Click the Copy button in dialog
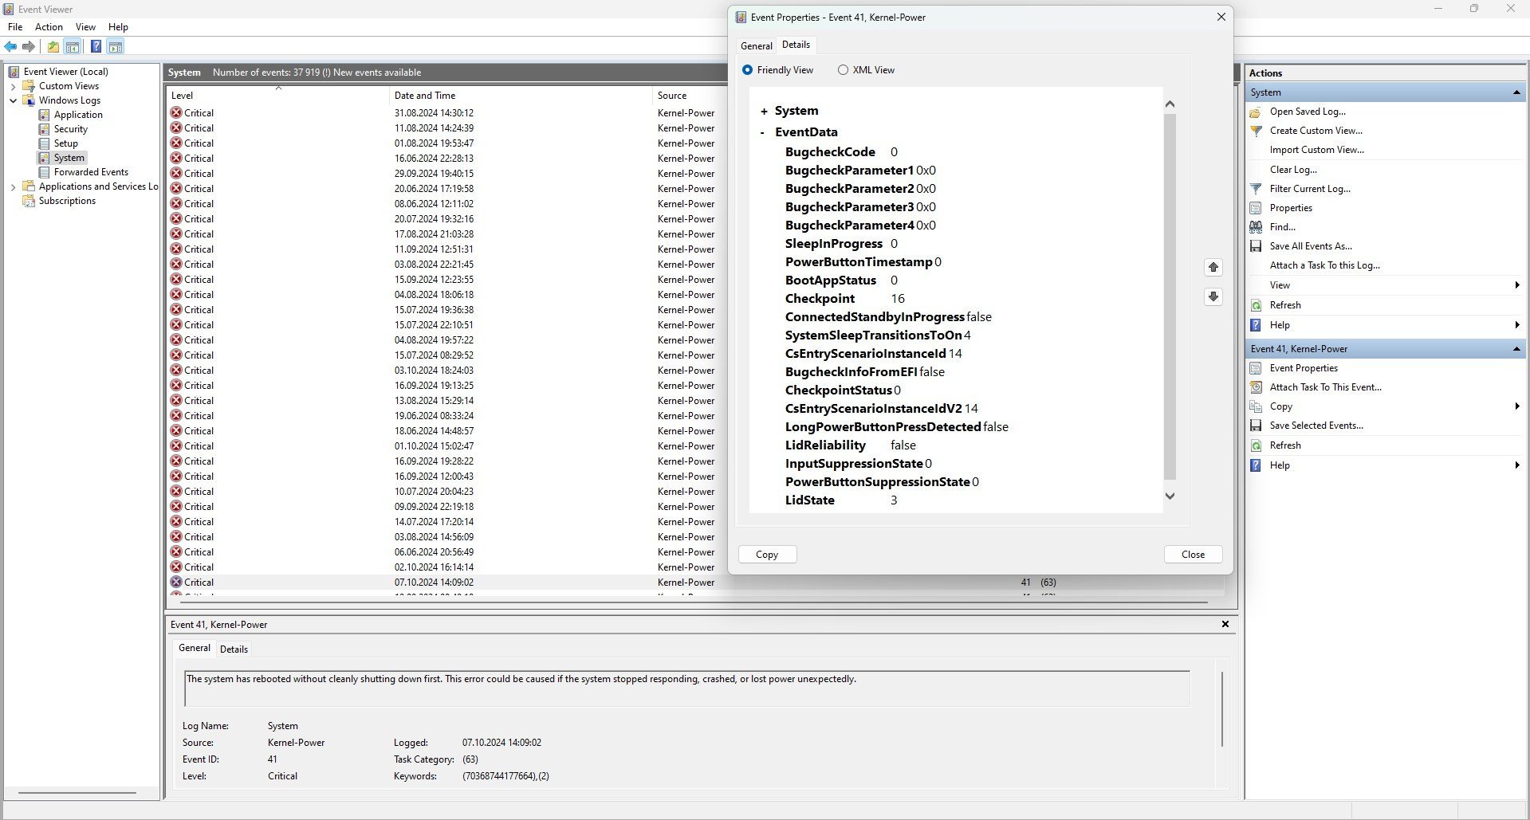This screenshot has width=1530, height=820. coord(767,555)
